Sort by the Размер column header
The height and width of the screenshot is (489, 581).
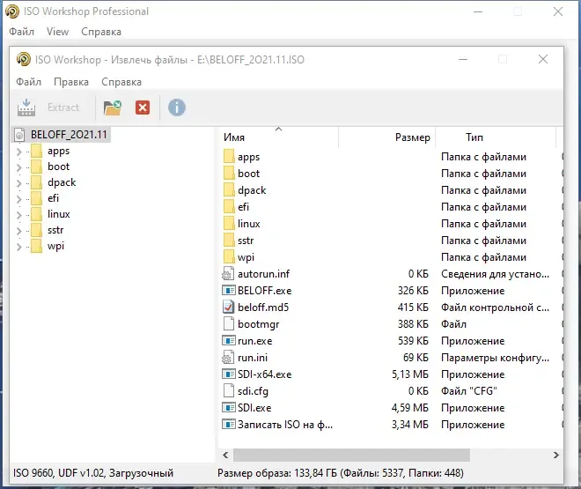tap(386, 137)
